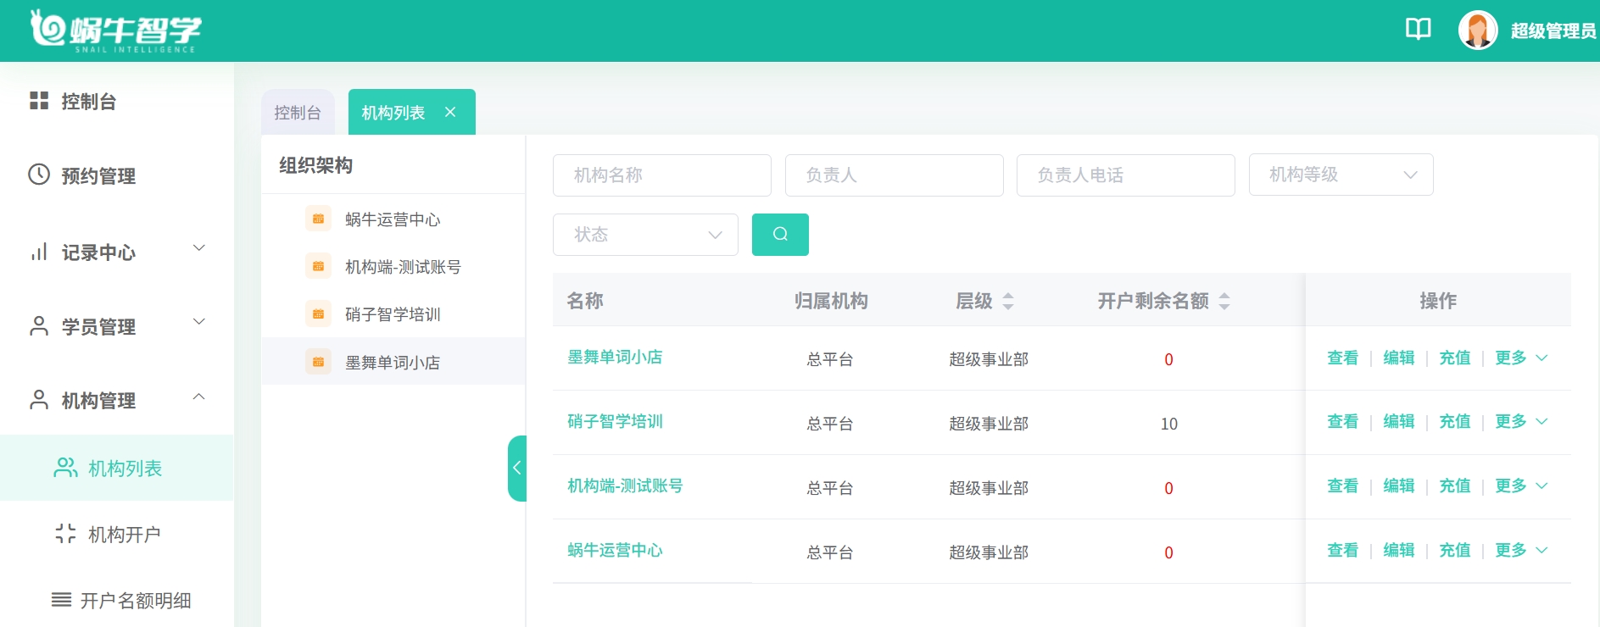The width and height of the screenshot is (1600, 627).
Task: Click 查看 for 机构端-测试账号
Action: pyautogui.click(x=1342, y=486)
